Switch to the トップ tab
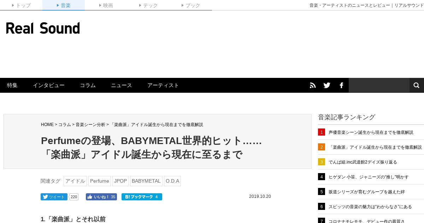 21,5
